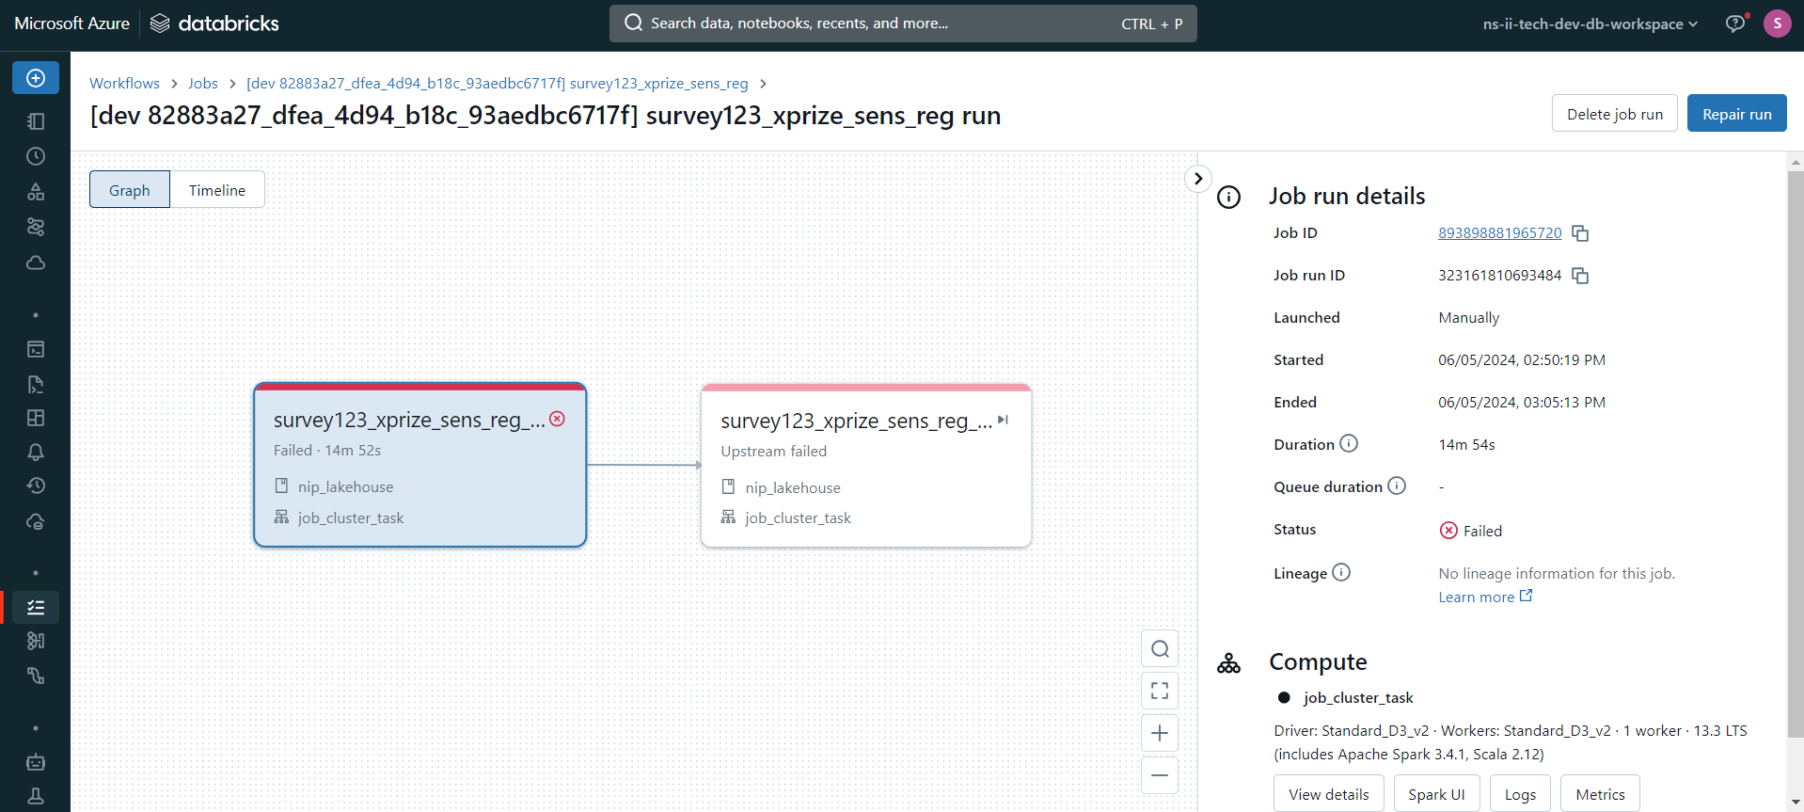The image size is (1804, 812).
Task: Click the Delete job run button
Action: tap(1614, 114)
